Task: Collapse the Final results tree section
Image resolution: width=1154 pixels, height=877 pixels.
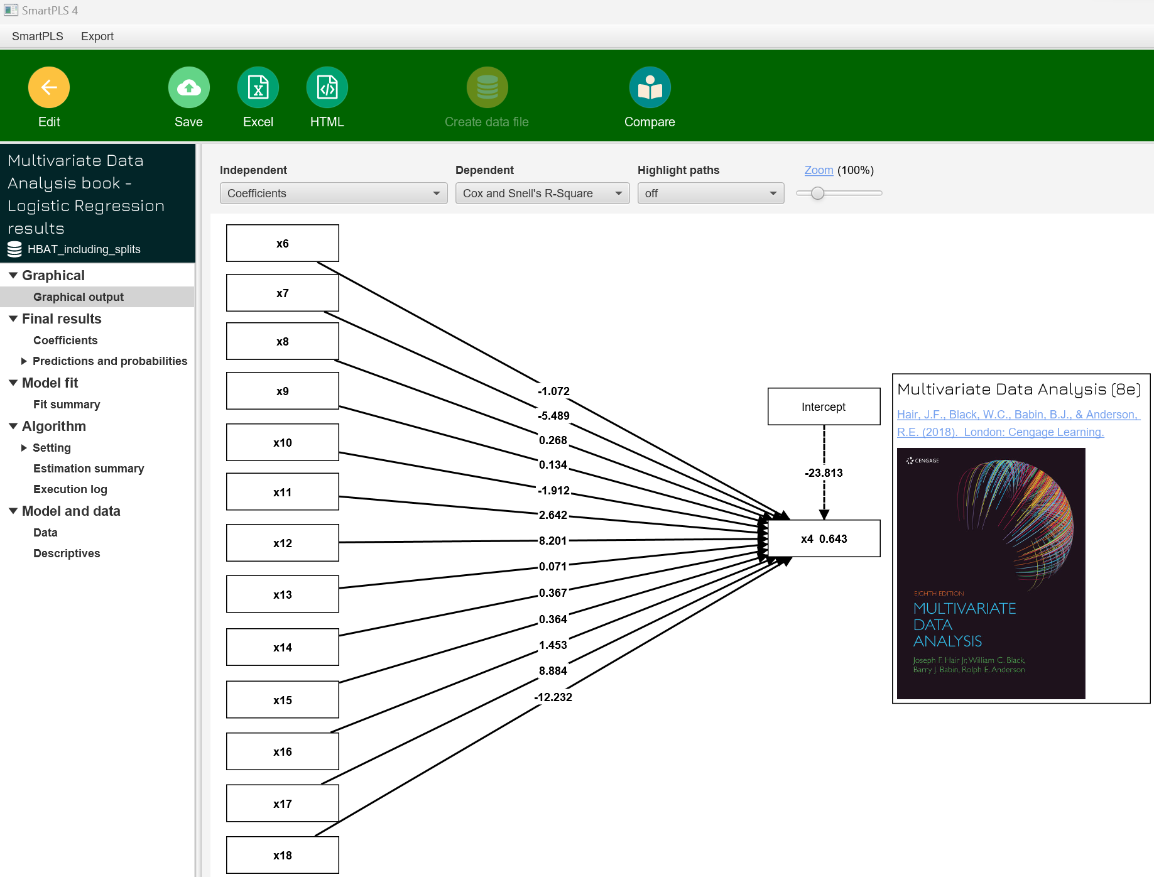Action: [13, 319]
